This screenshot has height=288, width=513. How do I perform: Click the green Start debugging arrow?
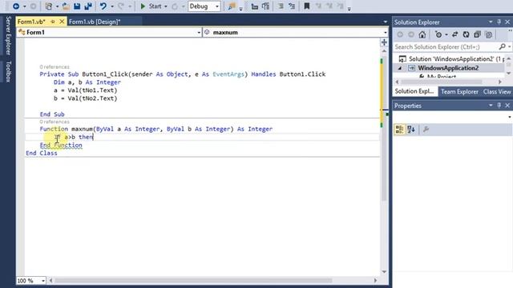pyautogui.click(x=143, y=6)
